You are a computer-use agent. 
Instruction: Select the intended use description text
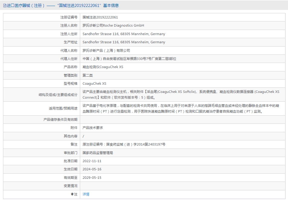[x=181, y=109]
